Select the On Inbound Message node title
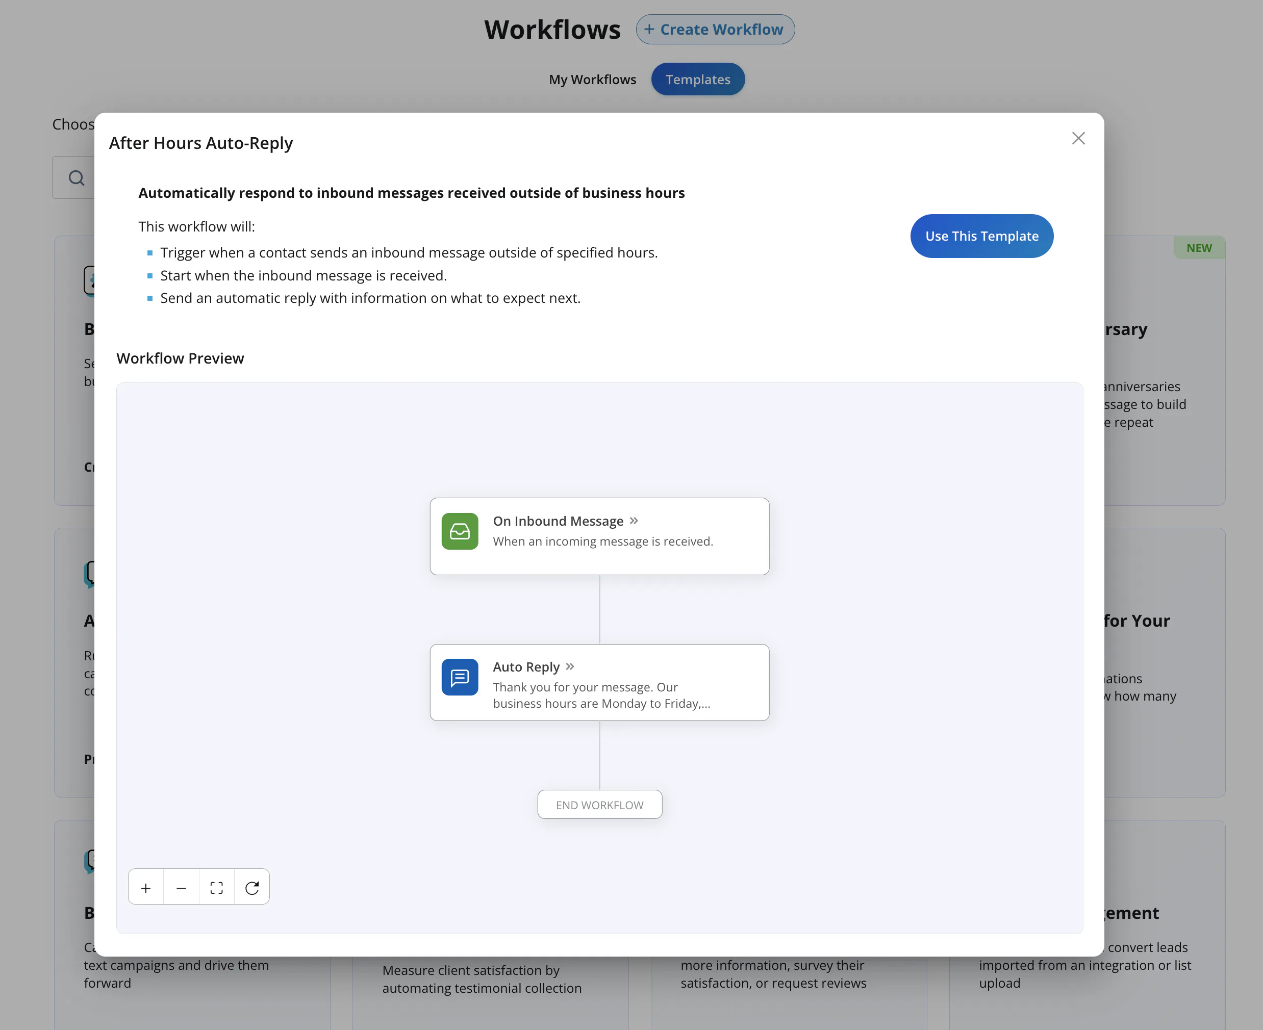This screenshot has width=1263, height=1030. coord(558,521)
